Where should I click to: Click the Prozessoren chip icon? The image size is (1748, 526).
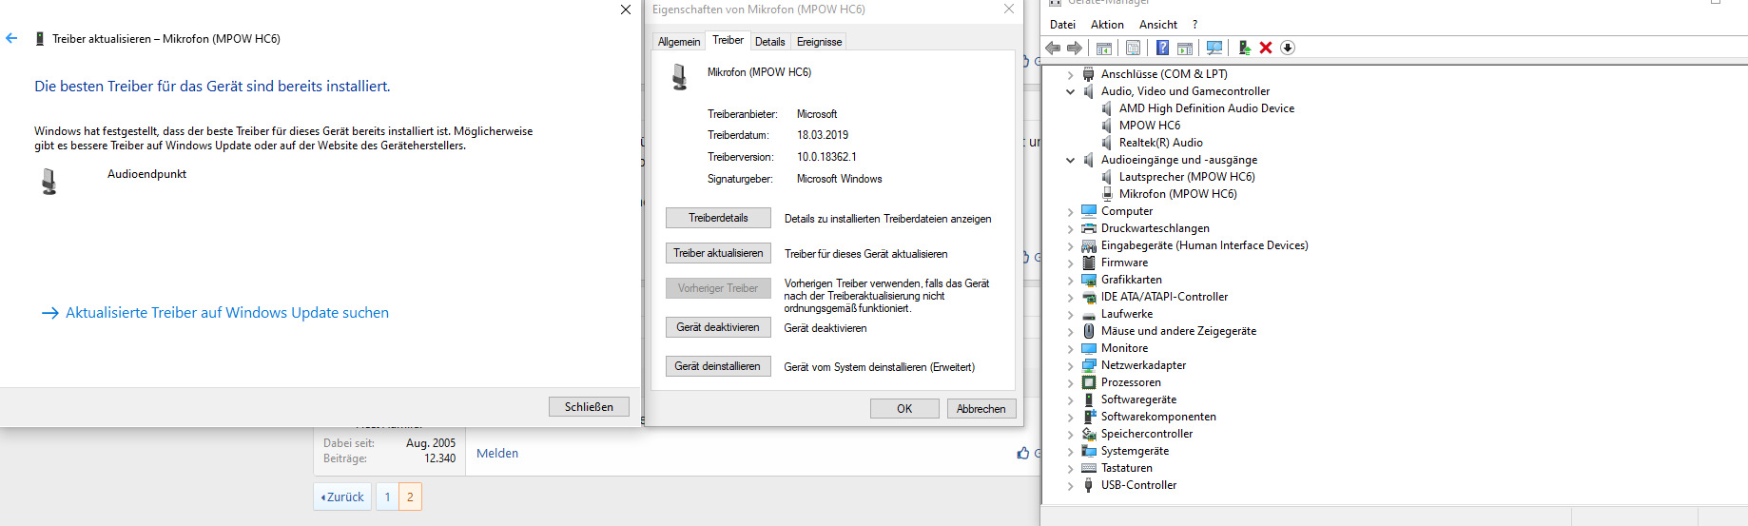click(1089, 382)
